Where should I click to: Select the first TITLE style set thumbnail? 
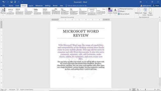pos(11,12)
